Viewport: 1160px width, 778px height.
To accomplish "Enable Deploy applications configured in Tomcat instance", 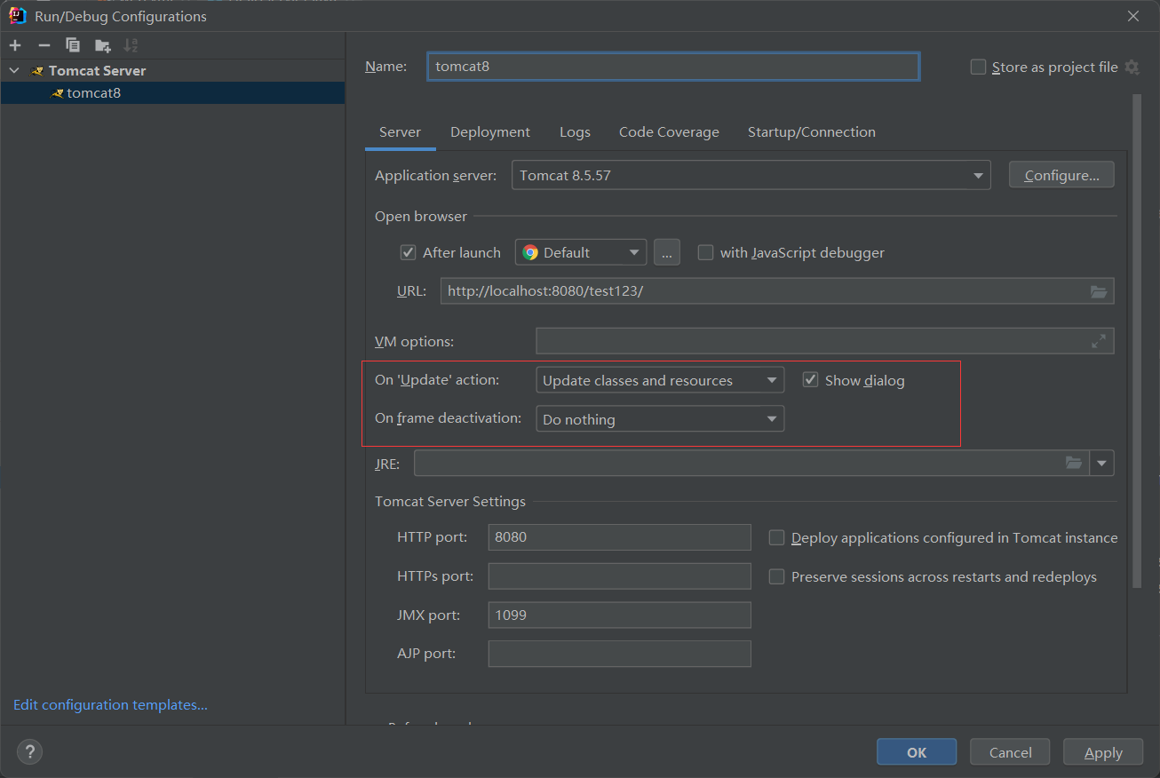I will 776,537.
